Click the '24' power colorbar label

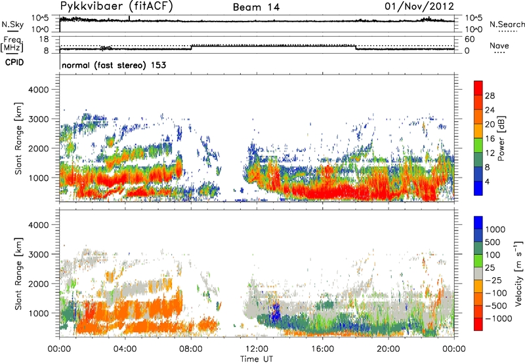[490, 110]
